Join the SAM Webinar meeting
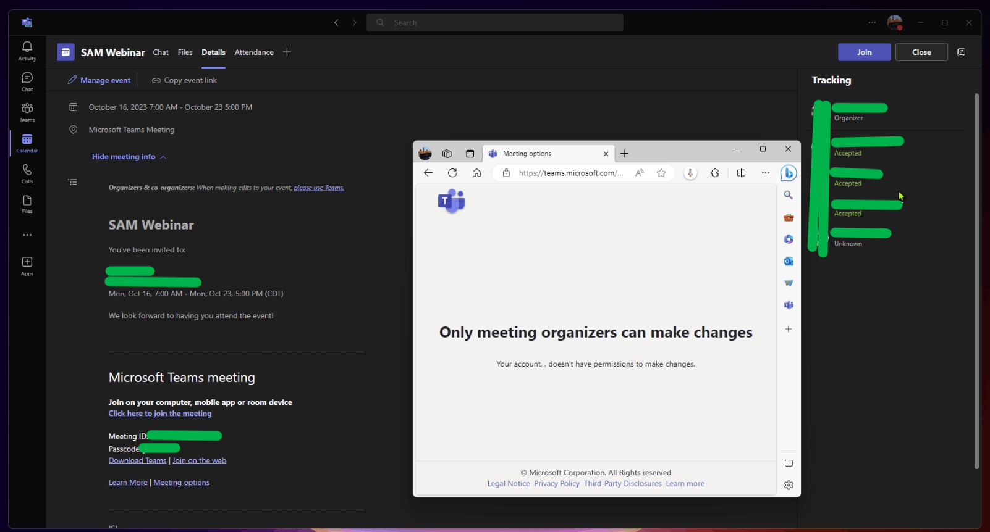 [x=865, y=52]
